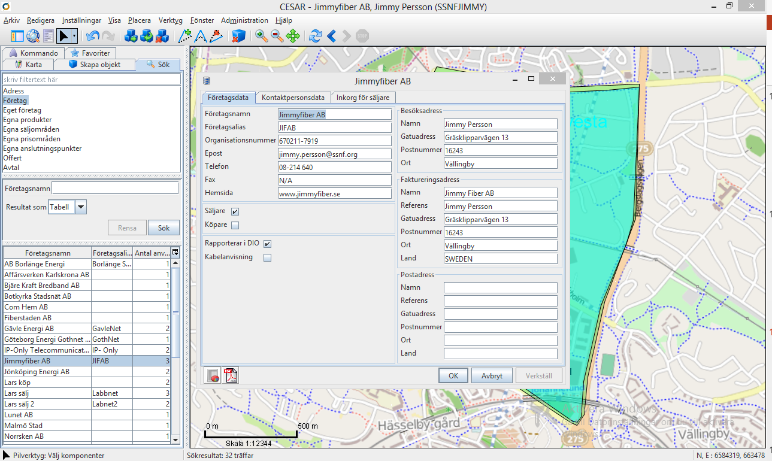
Task: Click the delete object cube icon
Action: point(238,37)
